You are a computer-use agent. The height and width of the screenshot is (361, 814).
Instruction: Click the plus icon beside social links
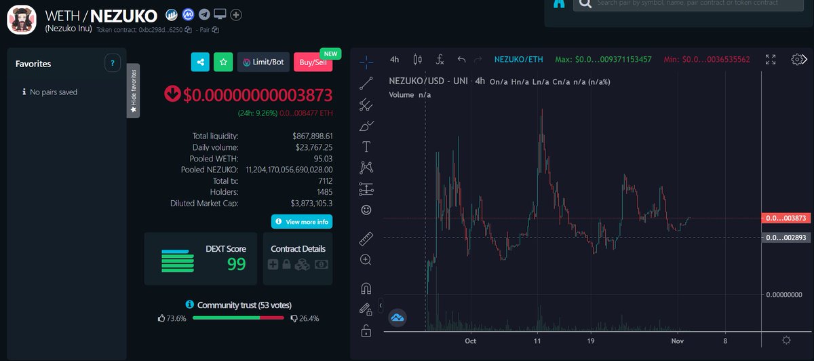point(236,14)
